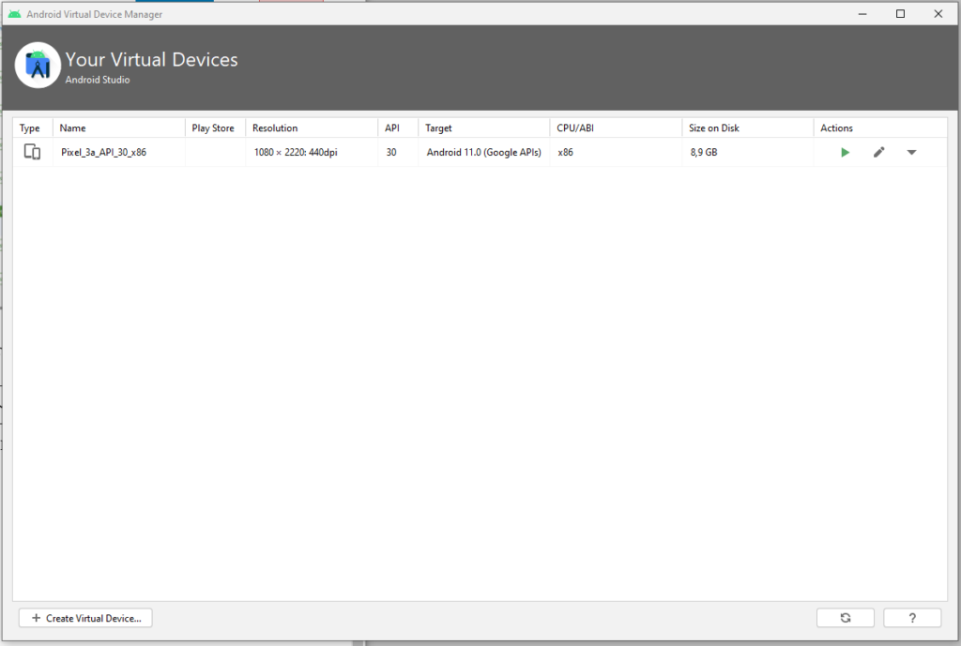
Task: Sort by the Type column header
Action: pyautogui.click(x=33, y=128)
